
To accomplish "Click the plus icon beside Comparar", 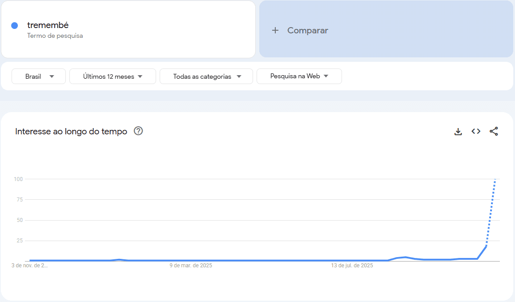I will (x=275, y=30).
